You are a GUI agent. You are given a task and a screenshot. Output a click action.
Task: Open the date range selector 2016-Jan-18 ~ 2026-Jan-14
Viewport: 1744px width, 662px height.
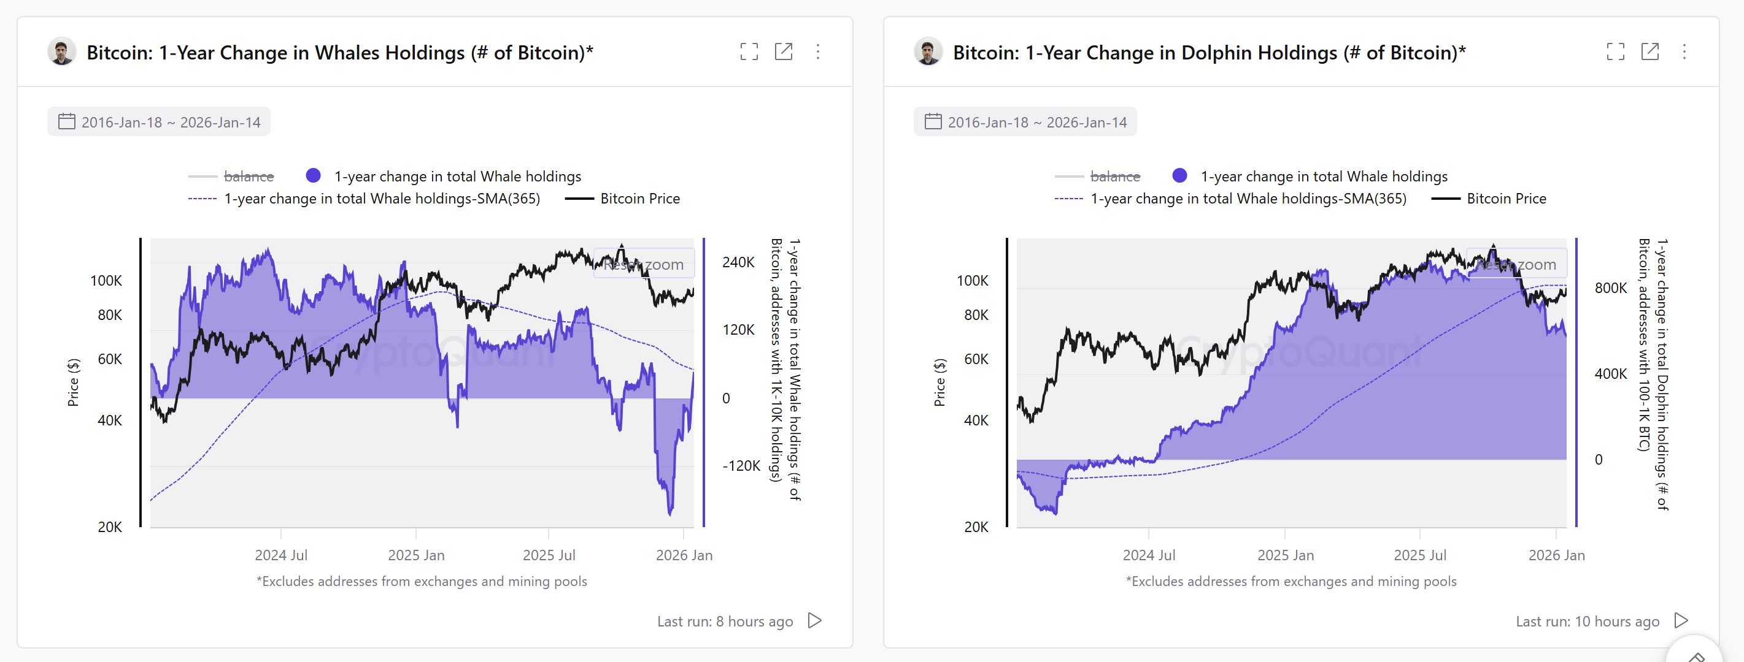point(174,122)
